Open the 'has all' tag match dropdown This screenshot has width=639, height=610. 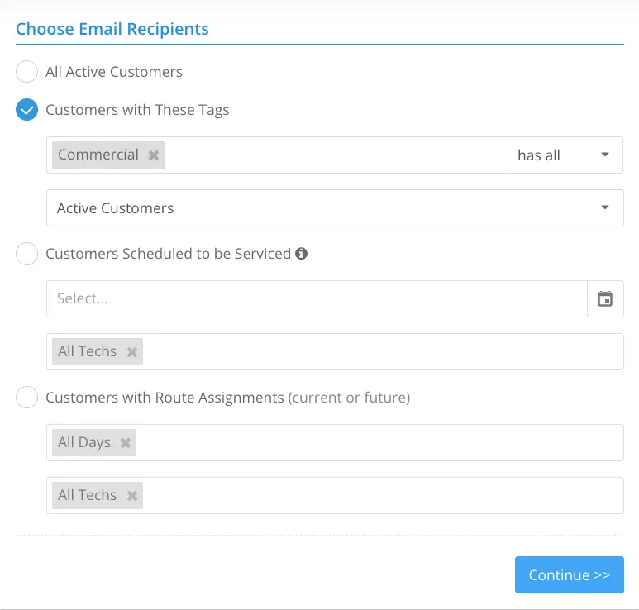coord(565,155)
